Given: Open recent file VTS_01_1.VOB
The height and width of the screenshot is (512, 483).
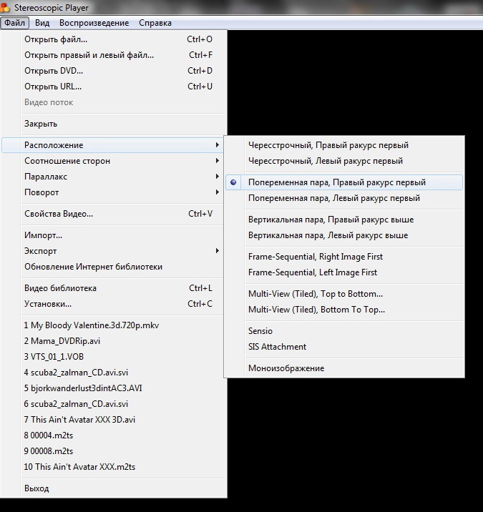Looking at the screenshot, I should coord(114,357).
